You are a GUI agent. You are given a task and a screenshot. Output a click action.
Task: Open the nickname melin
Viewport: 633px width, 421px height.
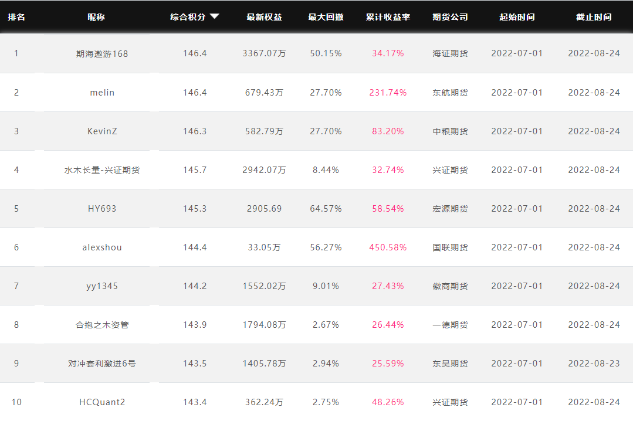(102, 93)
